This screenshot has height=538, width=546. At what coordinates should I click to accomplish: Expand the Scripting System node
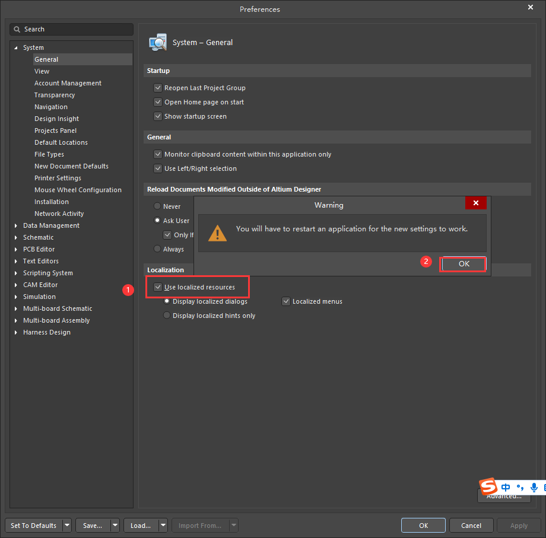(x=15, y=273)
